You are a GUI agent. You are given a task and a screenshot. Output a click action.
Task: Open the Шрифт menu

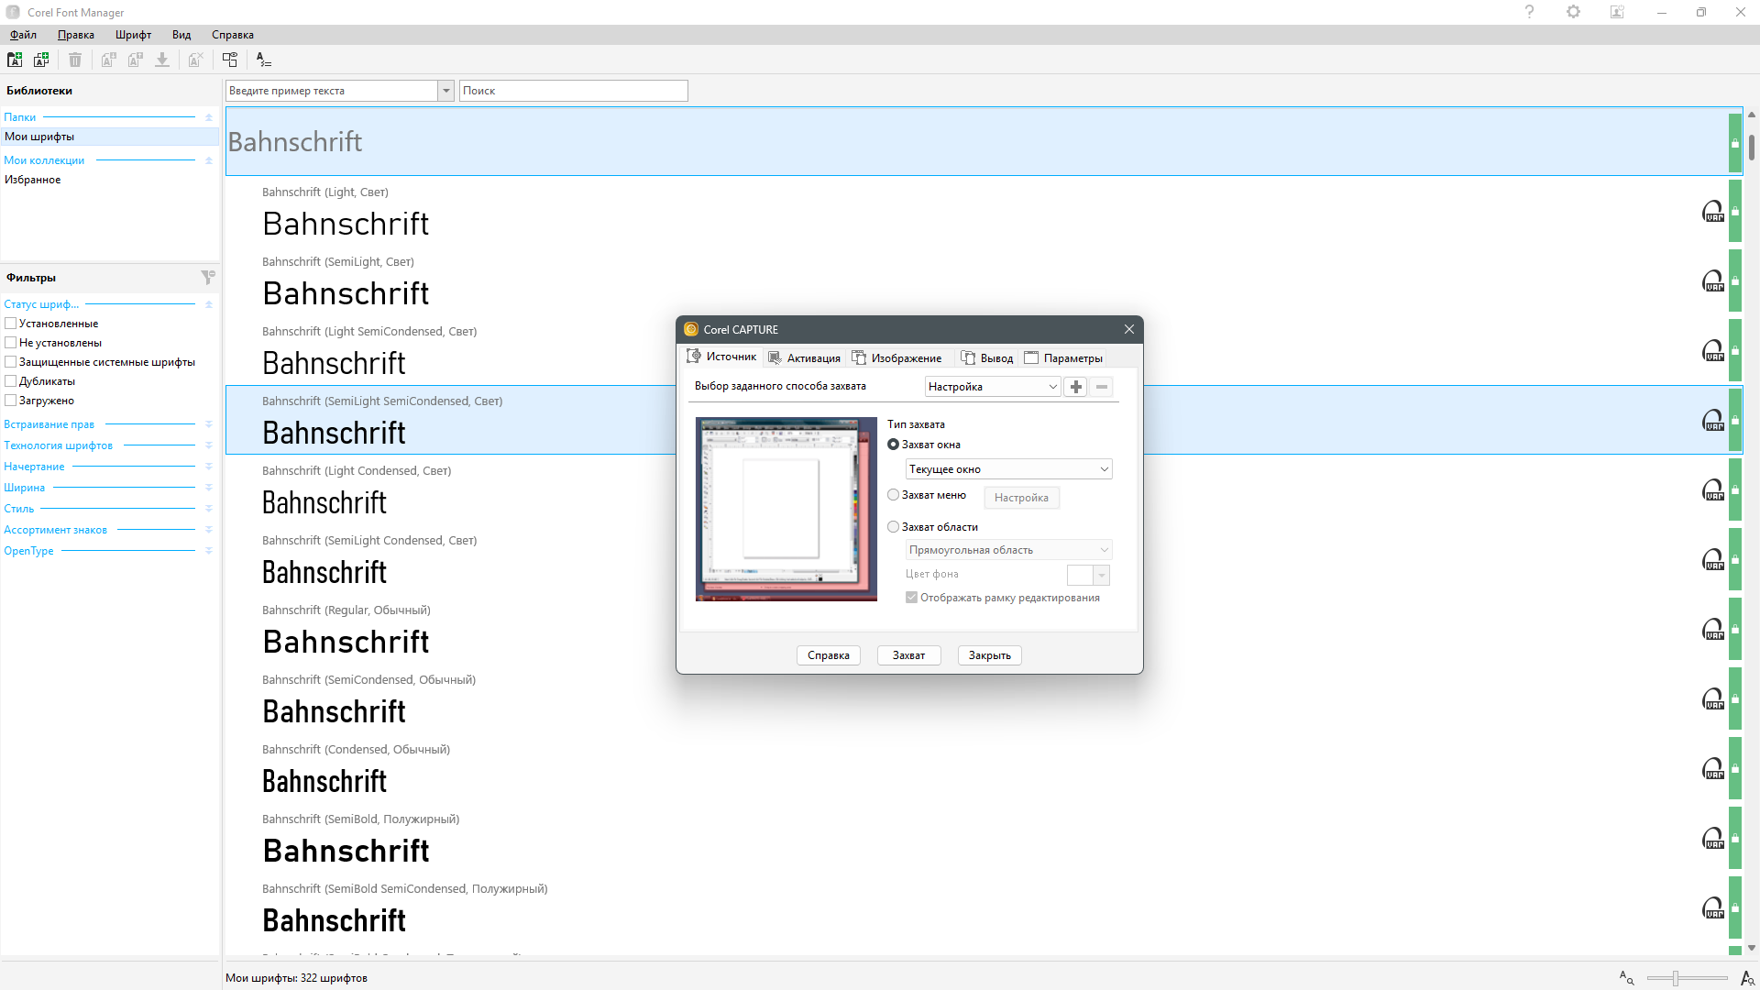pos(133,35)
